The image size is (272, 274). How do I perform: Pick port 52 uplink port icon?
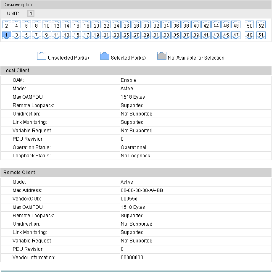pos(261,25)
